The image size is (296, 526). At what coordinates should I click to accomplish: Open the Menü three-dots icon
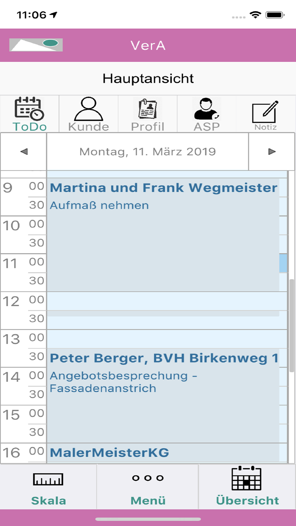[x=148, y=478]
